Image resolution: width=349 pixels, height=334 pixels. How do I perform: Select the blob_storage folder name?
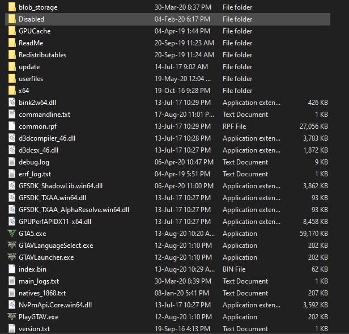coord(38,7)
